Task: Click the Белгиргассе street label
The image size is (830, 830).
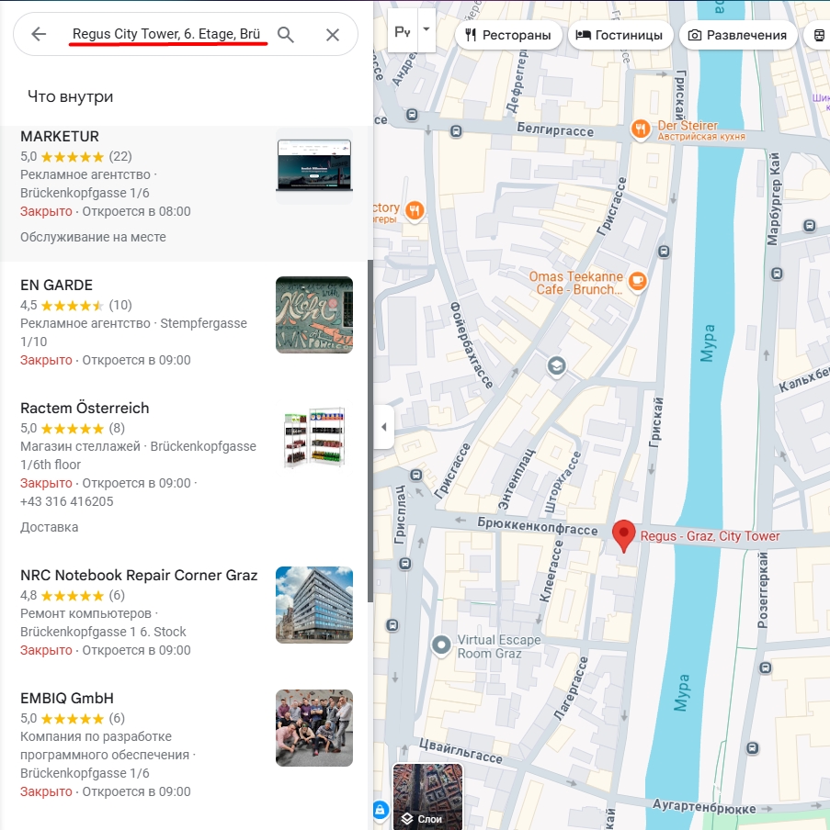Action: 555,129
